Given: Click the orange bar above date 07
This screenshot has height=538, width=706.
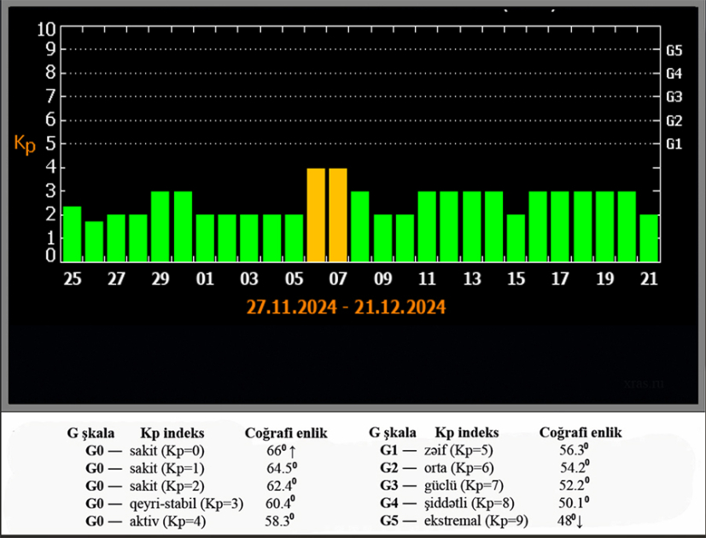Looking at the screenshot, I should 338,214.
